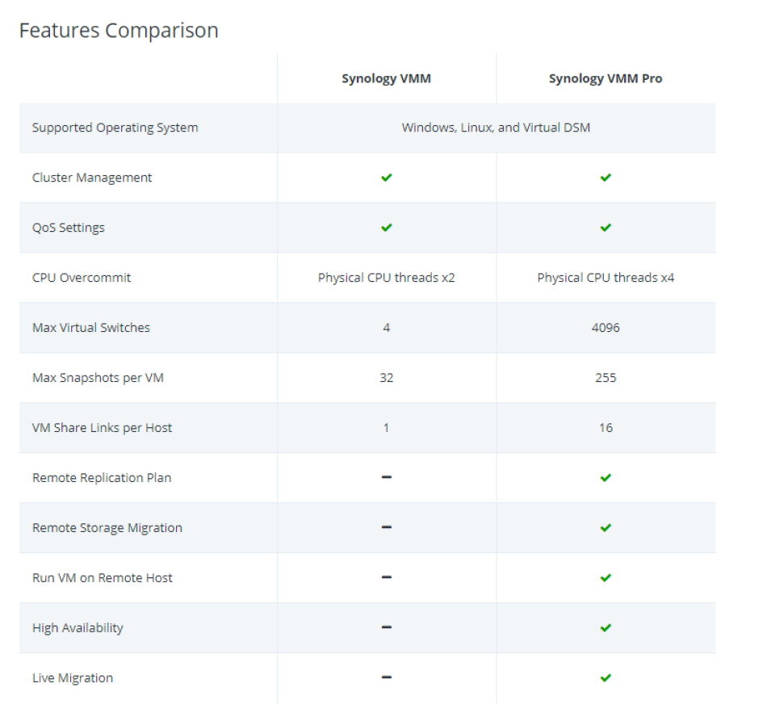Click the Synology VMM checkmark for Cluster Management

[386, 178]
